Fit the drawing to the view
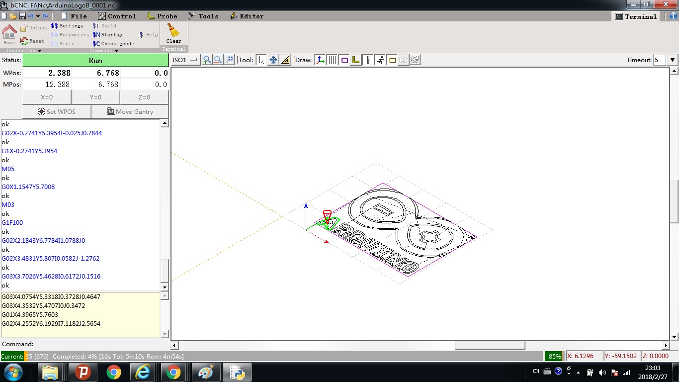 point(229,60)
